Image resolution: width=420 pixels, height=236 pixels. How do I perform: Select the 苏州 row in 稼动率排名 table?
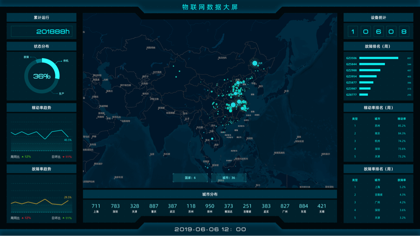coord(378,126)
